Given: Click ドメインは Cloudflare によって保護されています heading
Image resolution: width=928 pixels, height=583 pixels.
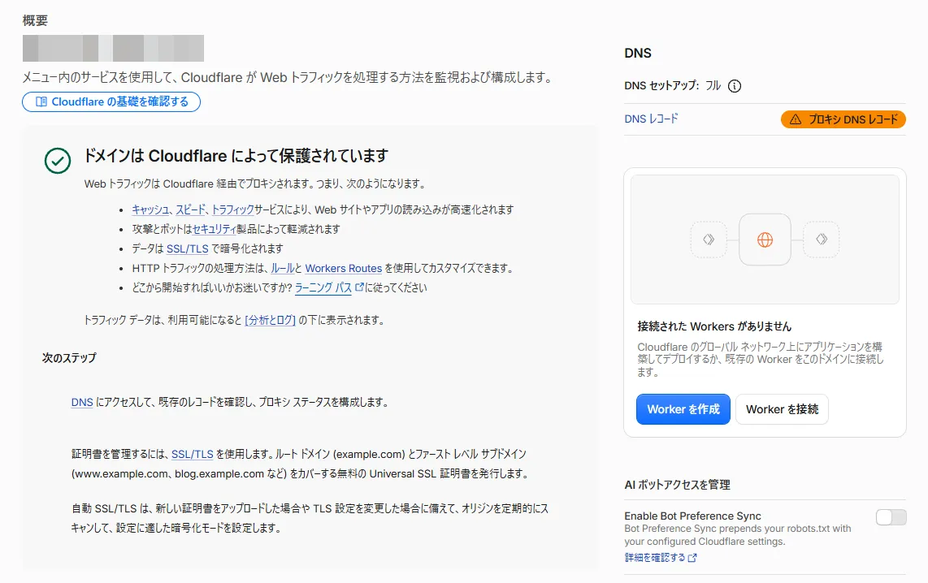Looking at the screenshot, I should point(236,156).
